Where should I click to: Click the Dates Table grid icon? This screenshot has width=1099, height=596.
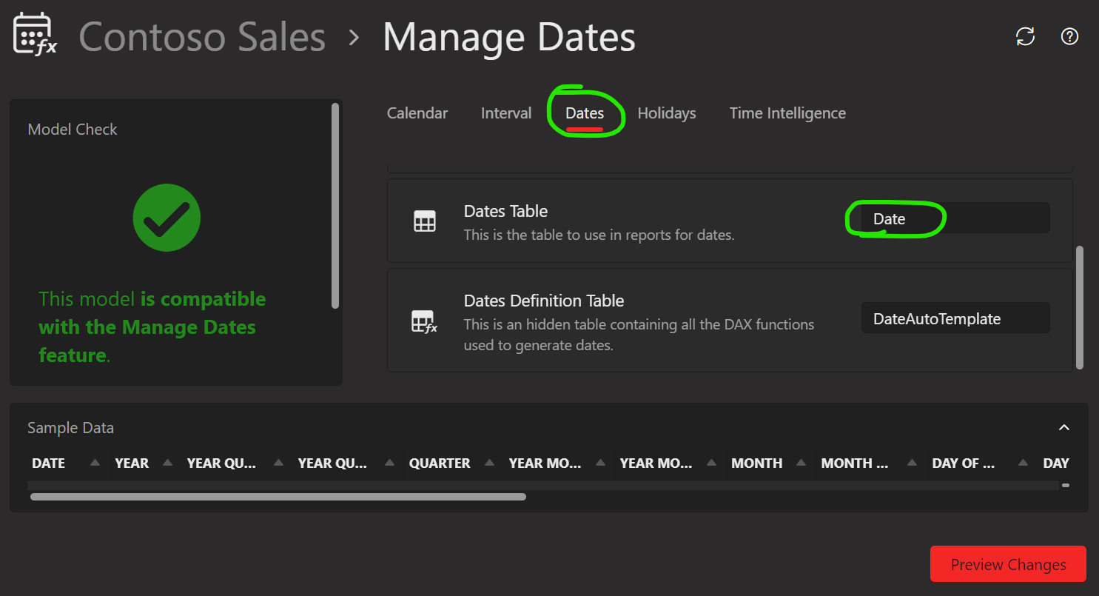tap(425, 220)
